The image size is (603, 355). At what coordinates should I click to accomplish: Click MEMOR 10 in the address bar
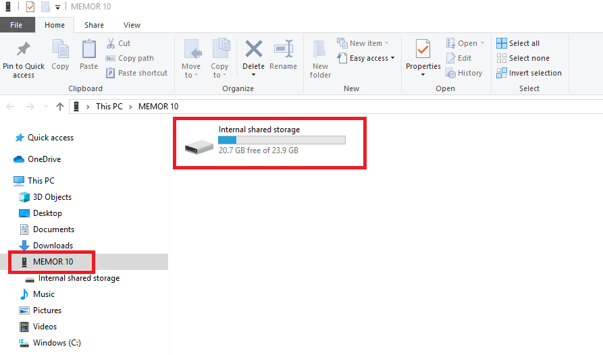click(159, 107)
